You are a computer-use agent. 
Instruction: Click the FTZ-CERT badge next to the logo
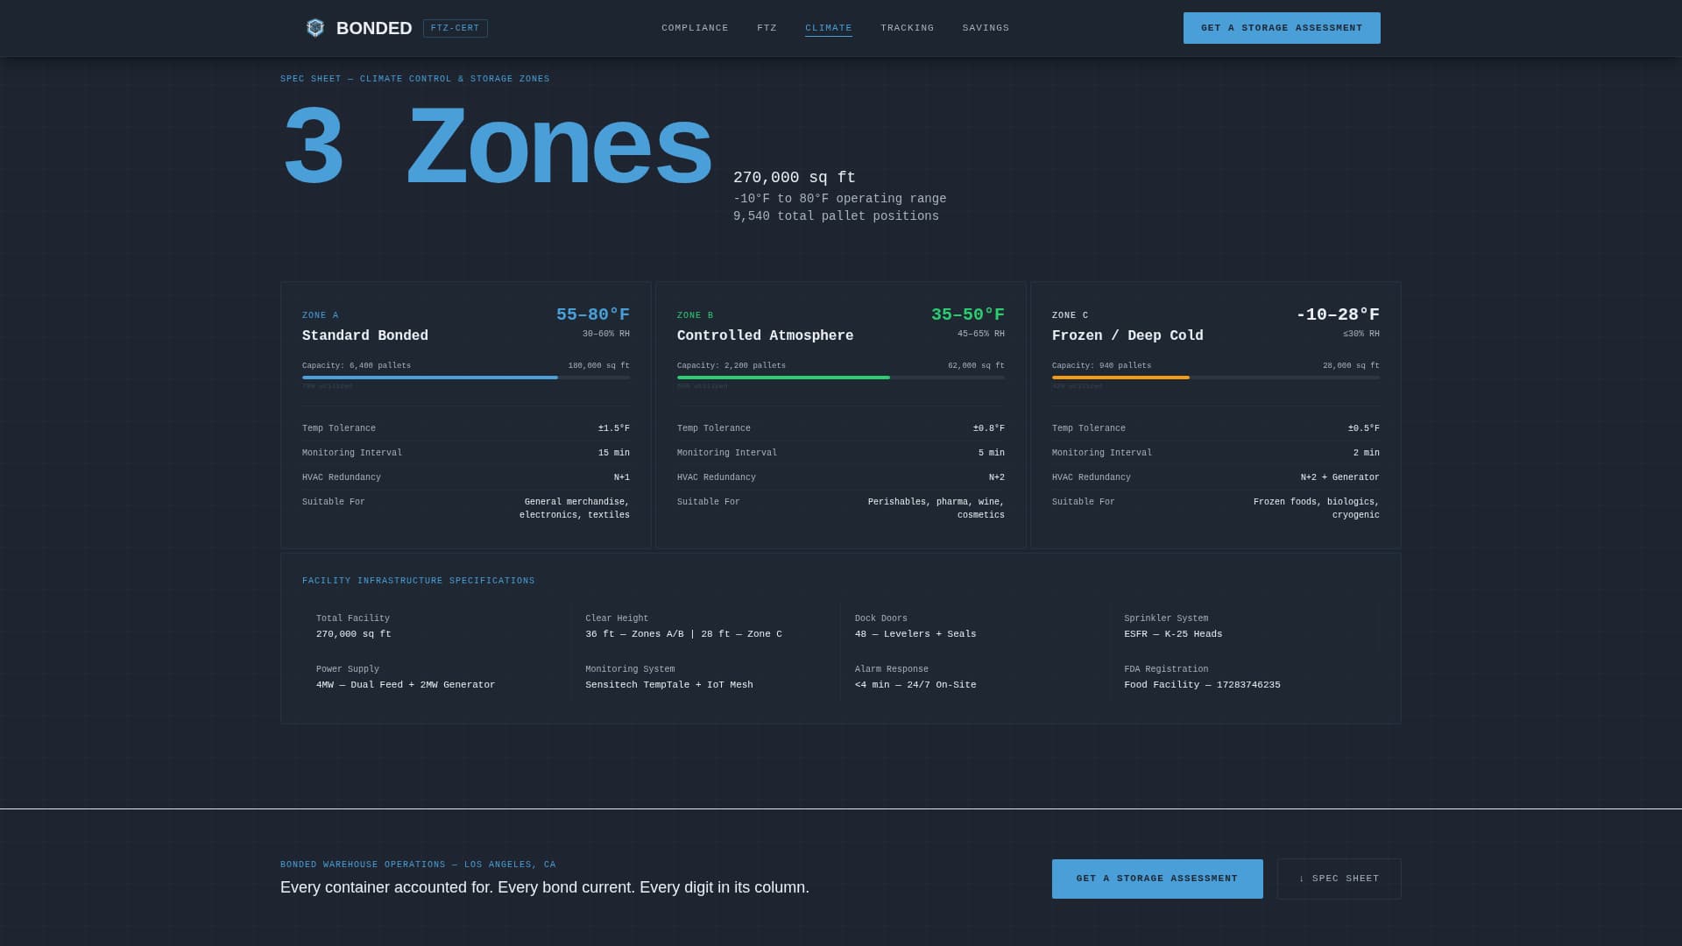coord(456,28)
